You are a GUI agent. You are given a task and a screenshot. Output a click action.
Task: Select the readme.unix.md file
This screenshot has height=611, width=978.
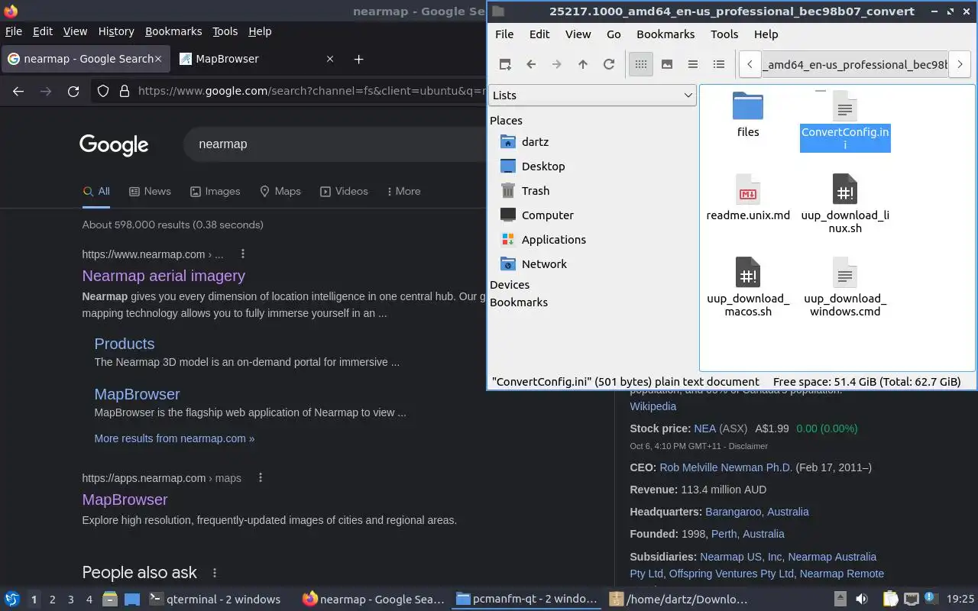click(x=748, y=198)
